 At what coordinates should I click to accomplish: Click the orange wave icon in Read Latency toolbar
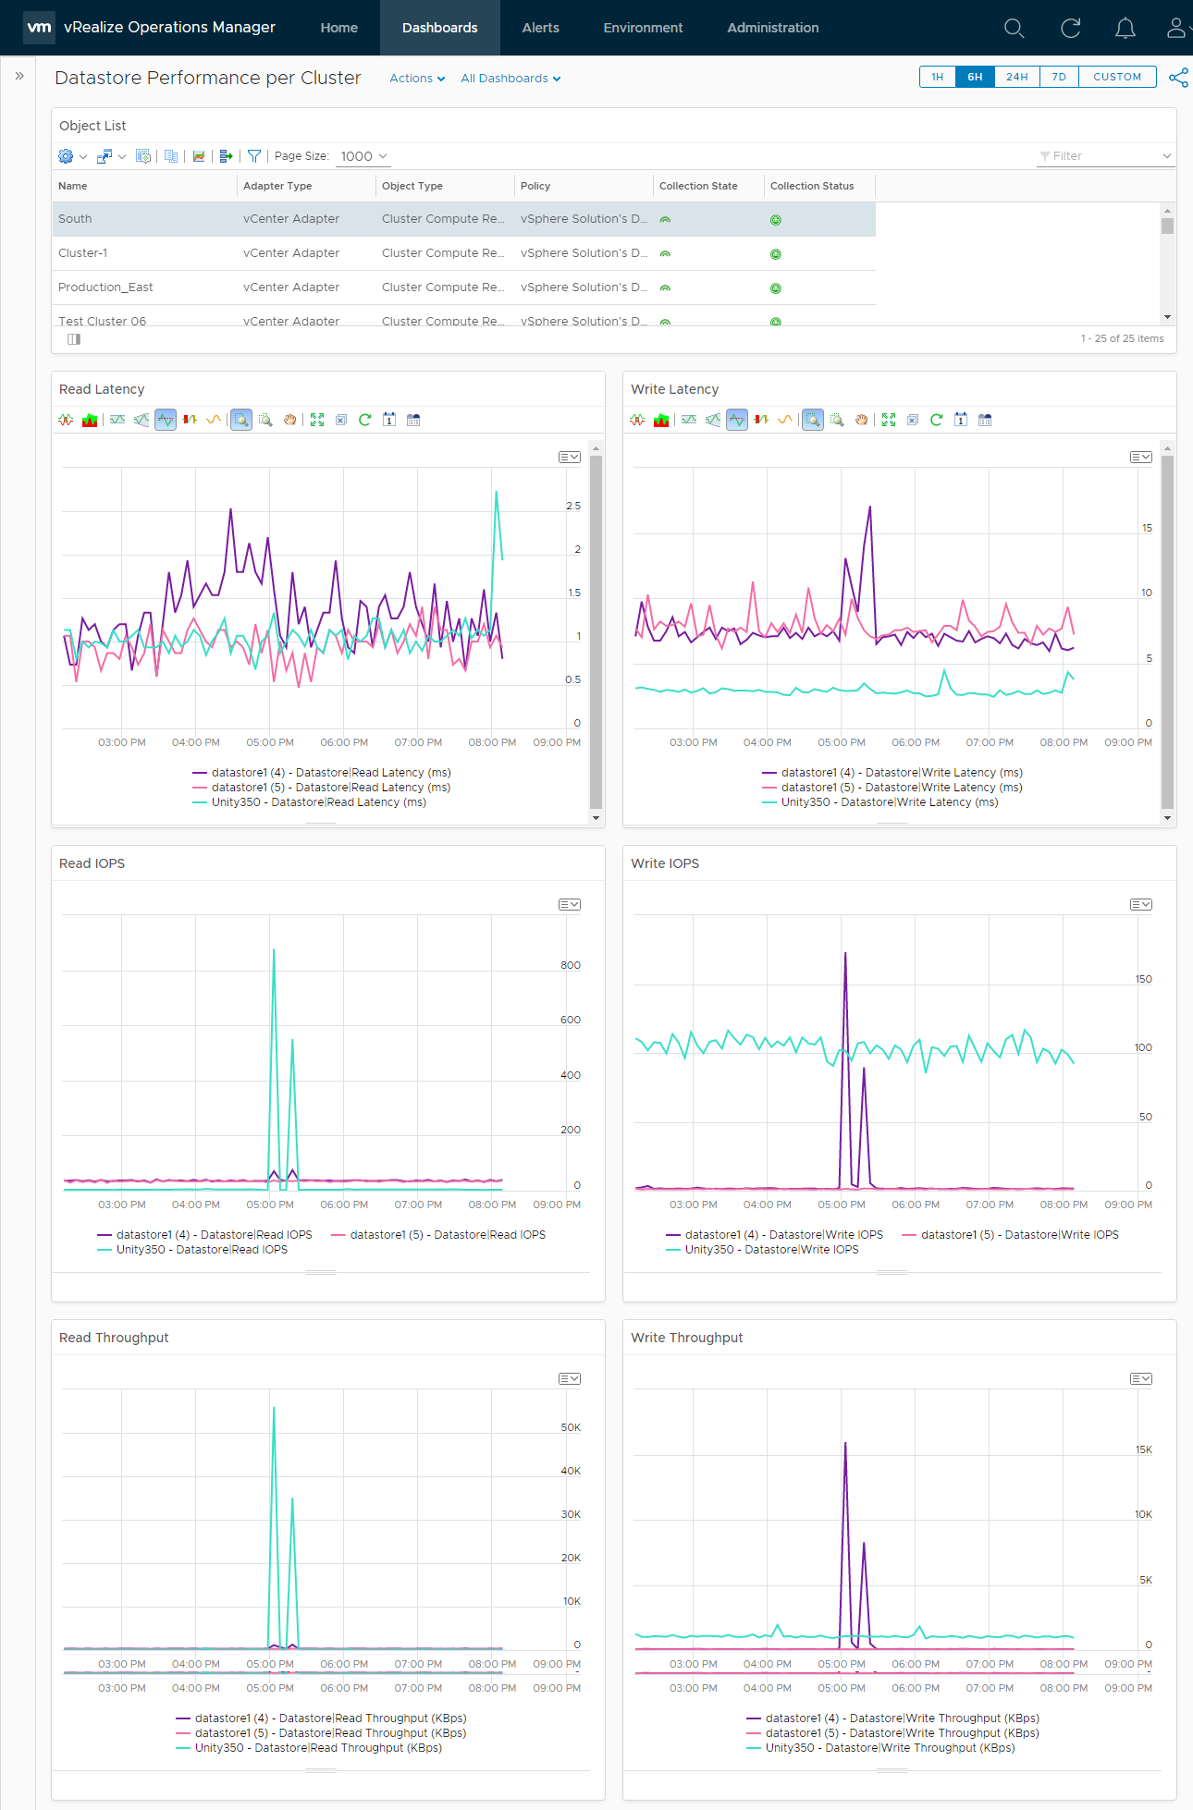(214, 420)
